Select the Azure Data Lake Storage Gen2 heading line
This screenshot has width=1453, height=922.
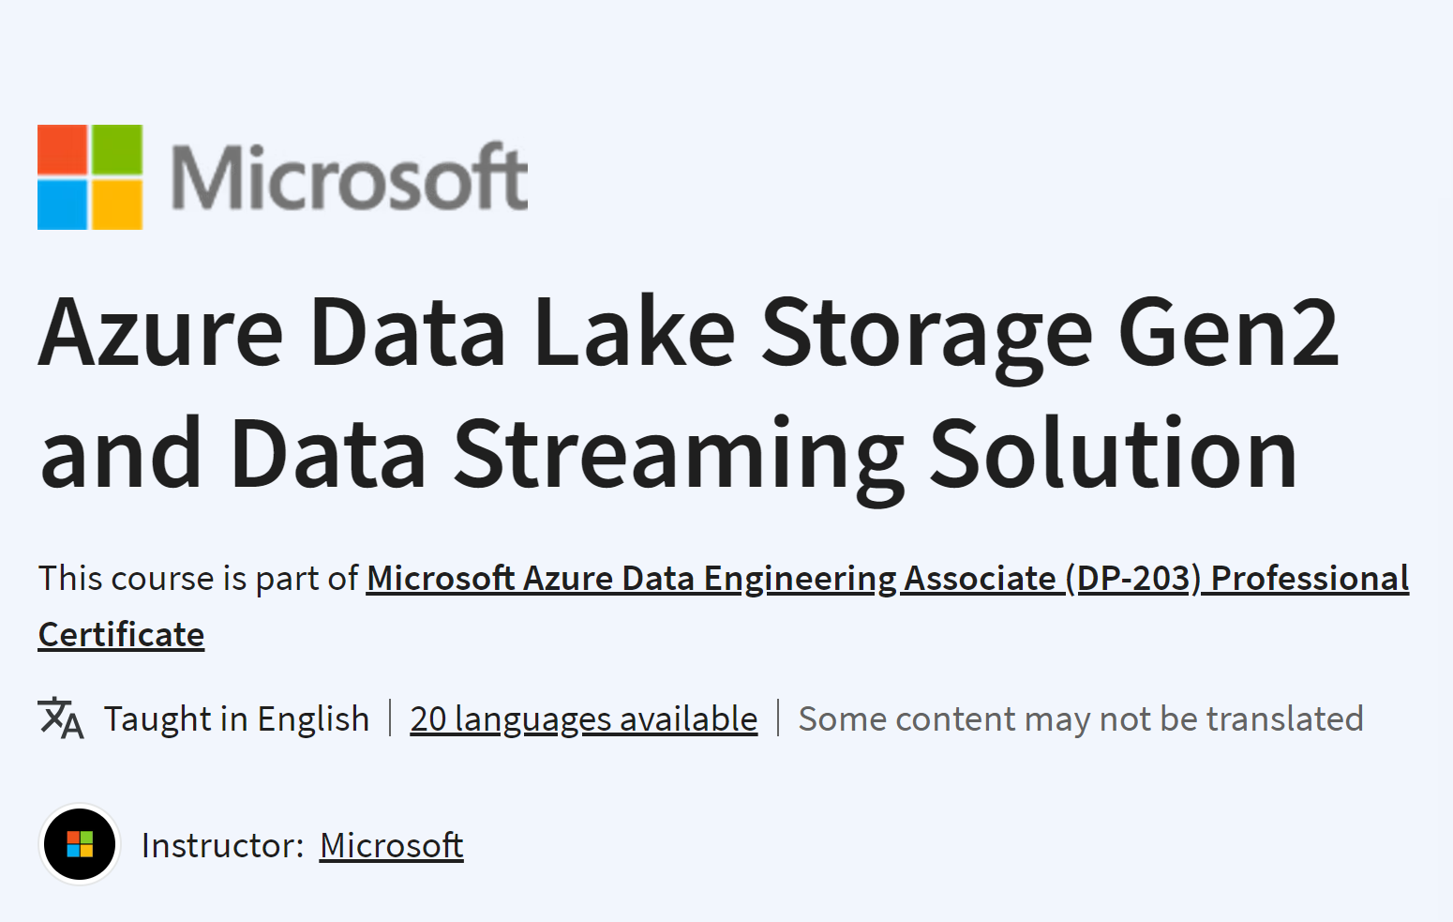coord(689,334)
